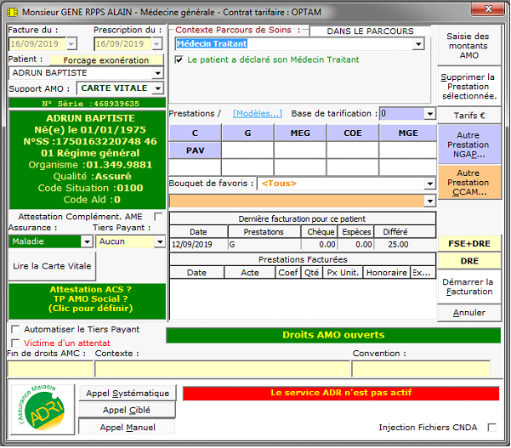Enable Injection Fichiers CNDA checkbox
The width and height of the screenshot is (511, 448).
[x=491, y=428]
